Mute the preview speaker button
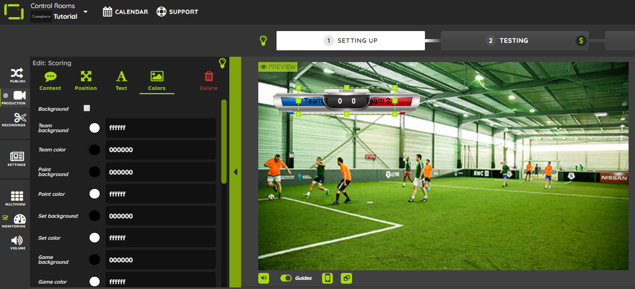635x289 pixels. coord(264,278)
